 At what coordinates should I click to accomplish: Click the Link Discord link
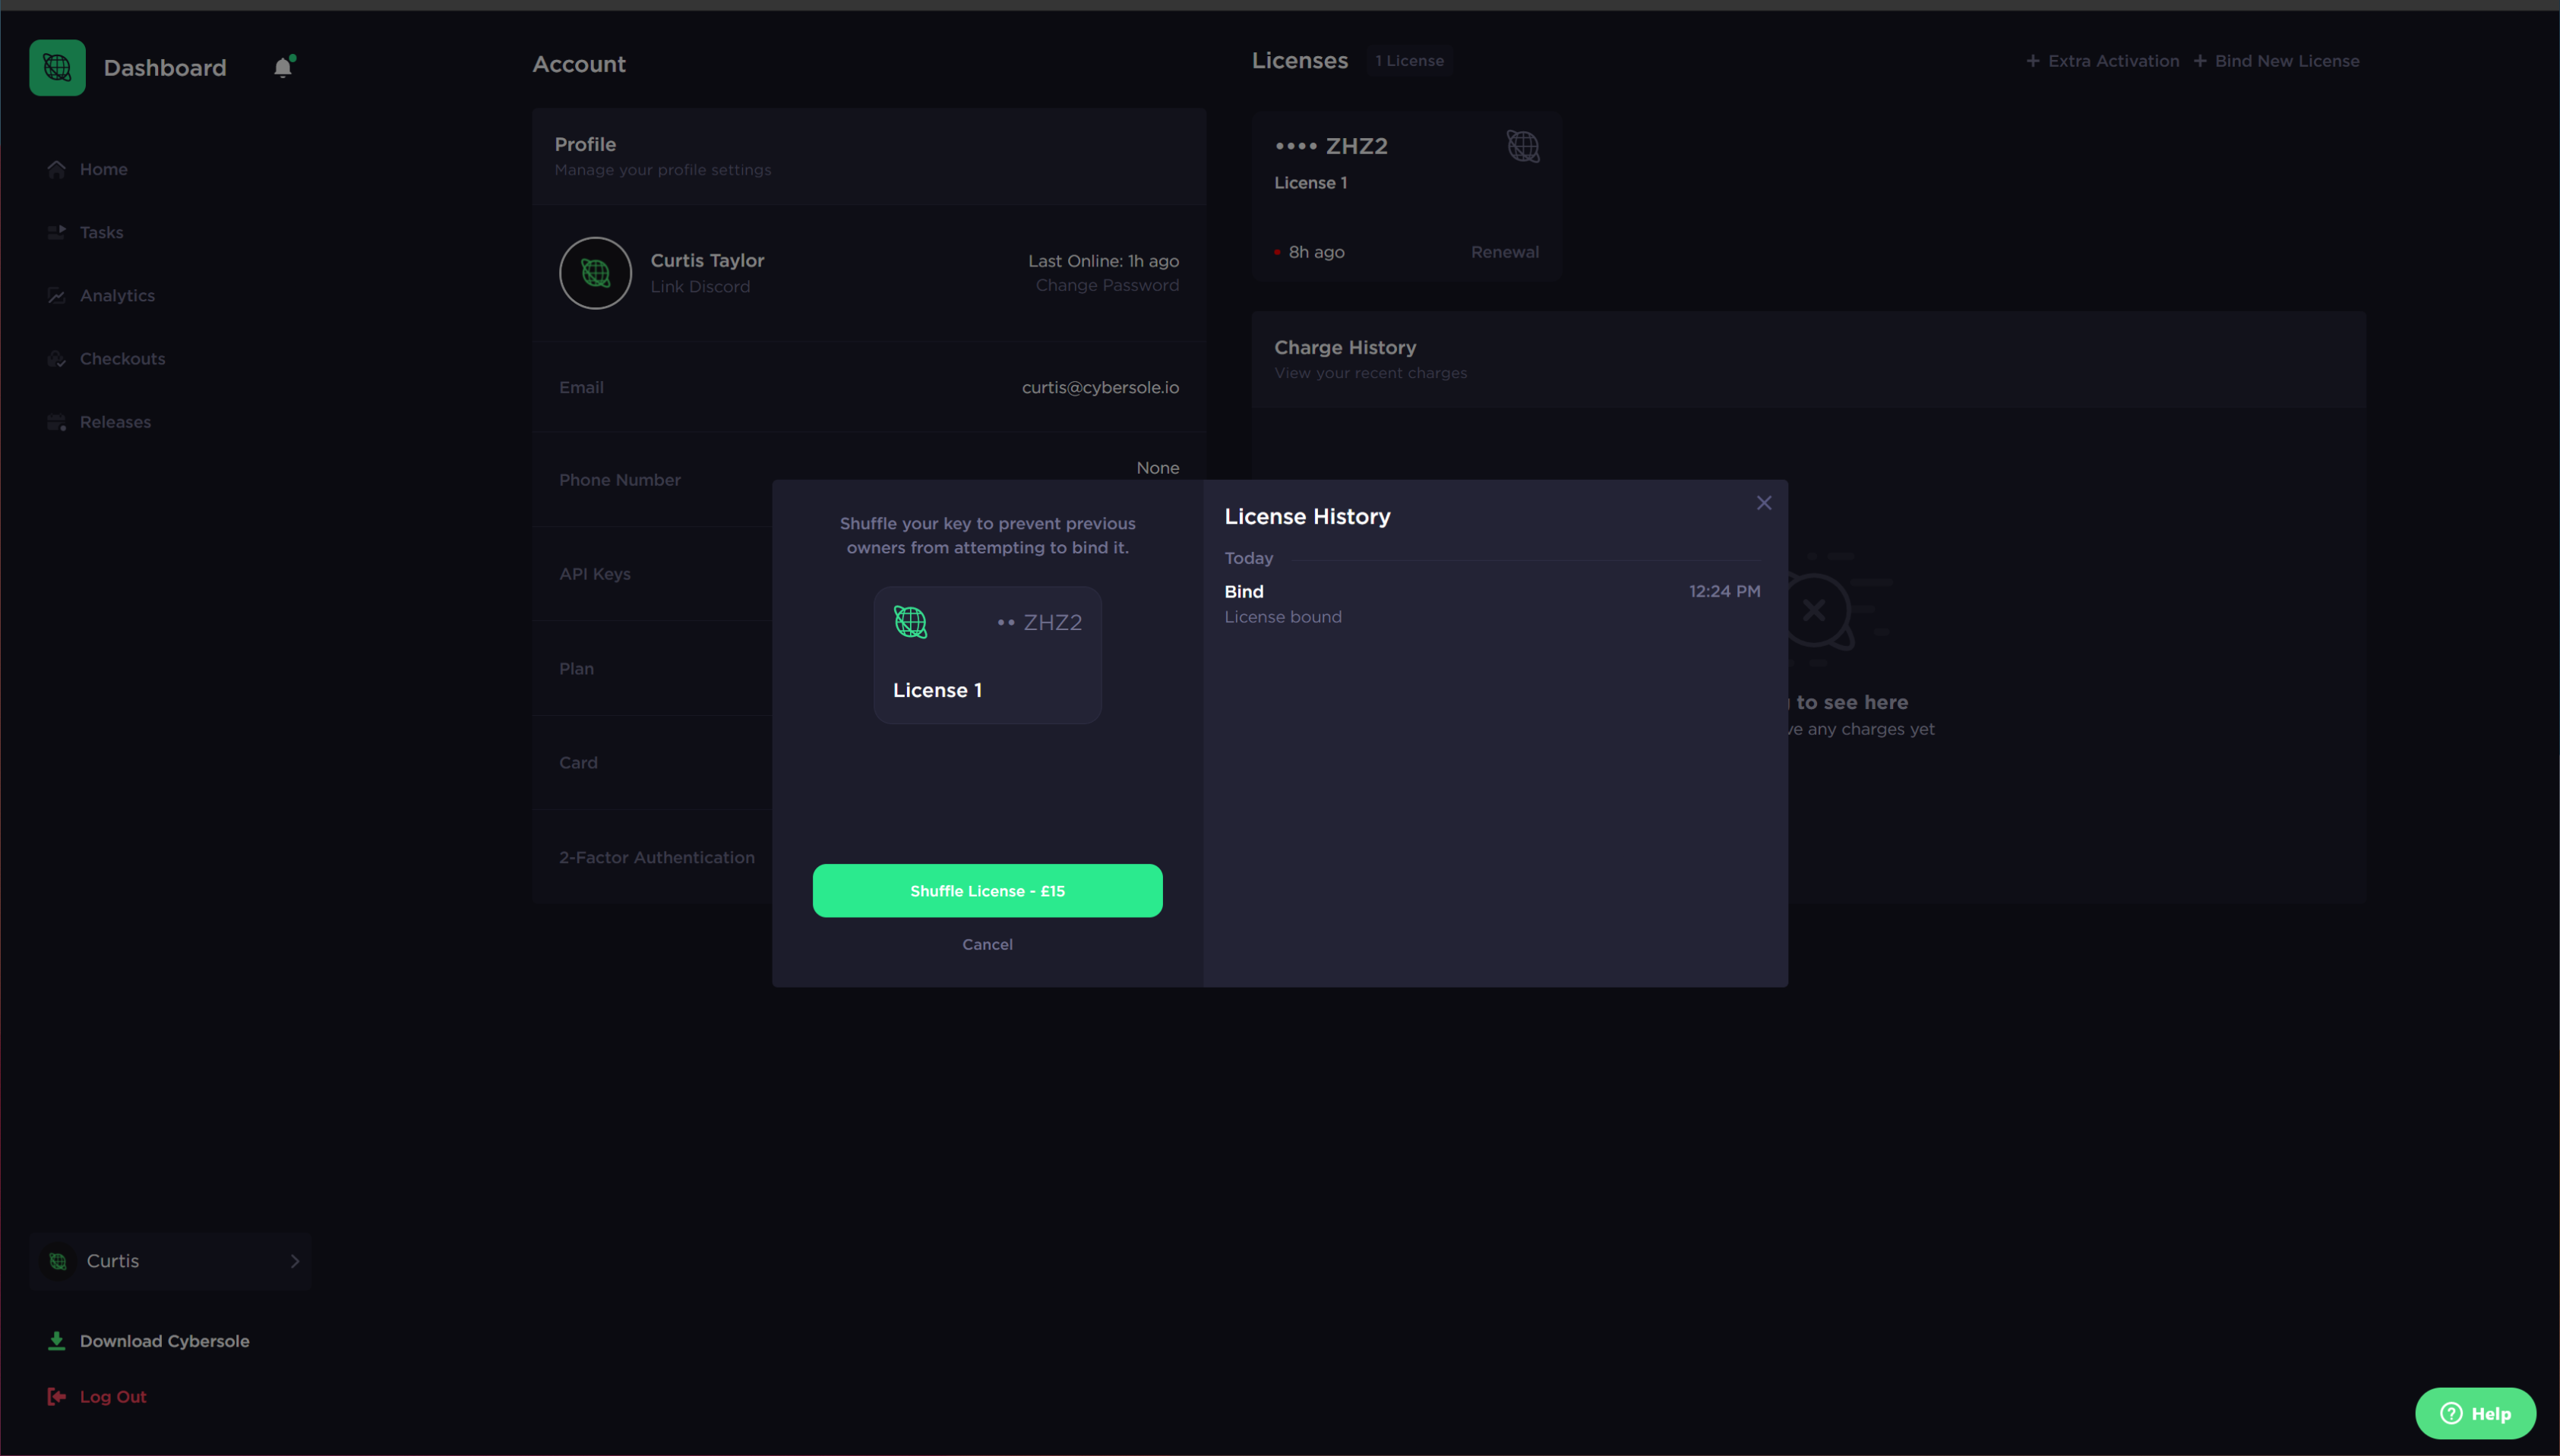pos(700,286)
